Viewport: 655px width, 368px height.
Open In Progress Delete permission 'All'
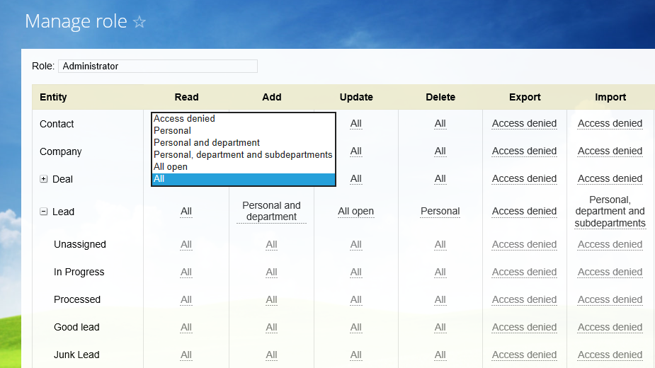click(440, 272)
